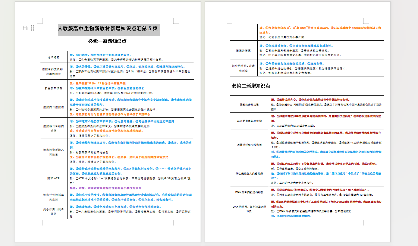Click the heading 必修二新增知识点
The width and height of the screenshot is (418, 246).
pyautogui.click(x=251, y=86)
